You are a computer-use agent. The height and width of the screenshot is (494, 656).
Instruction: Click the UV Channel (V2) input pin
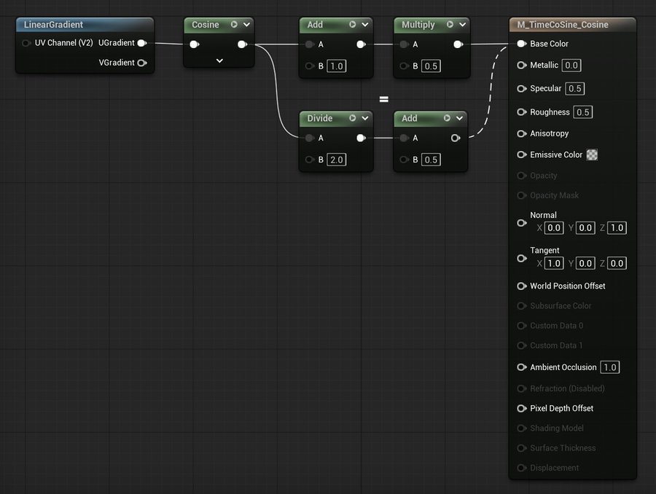pos(26,43)
